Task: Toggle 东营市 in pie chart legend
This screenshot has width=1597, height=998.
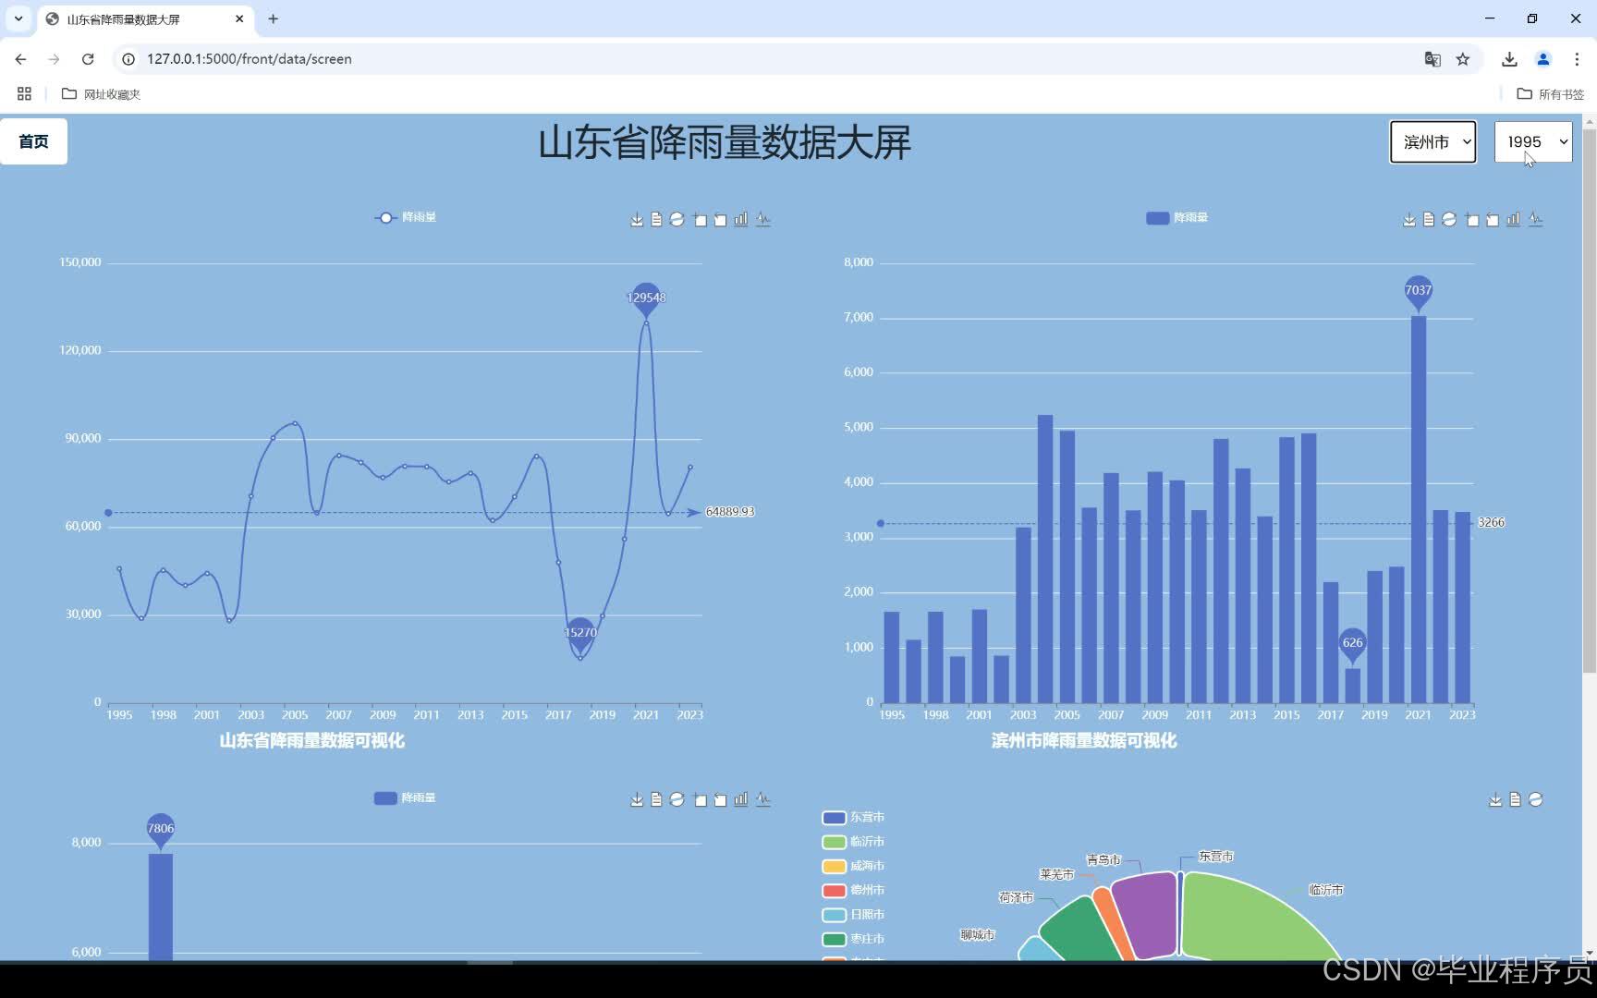Action: pyautogui.click(x=853, y=817)
